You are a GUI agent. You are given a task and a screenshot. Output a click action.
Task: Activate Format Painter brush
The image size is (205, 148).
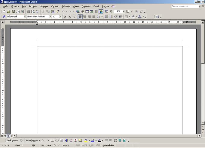[57, 12]
